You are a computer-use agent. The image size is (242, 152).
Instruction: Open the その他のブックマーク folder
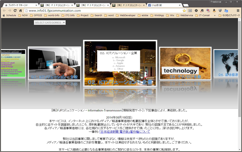click(x=229, y=16)
